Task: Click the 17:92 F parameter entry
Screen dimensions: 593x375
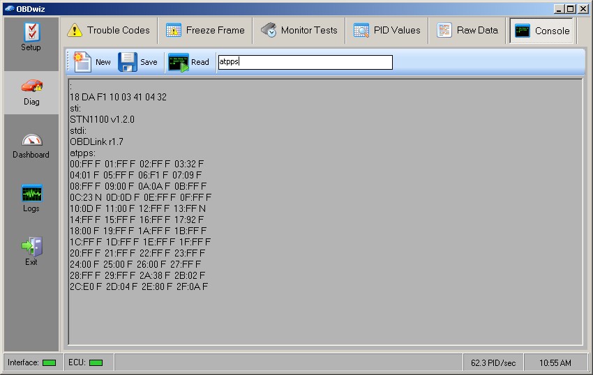Action: coord(189,220)
